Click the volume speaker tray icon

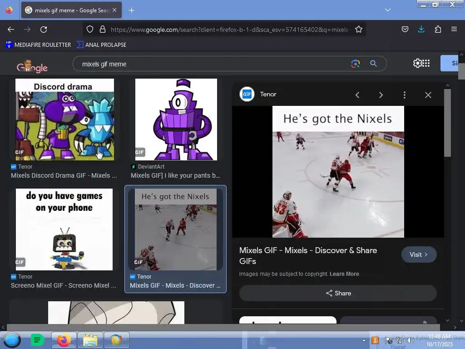pos(411,340)
